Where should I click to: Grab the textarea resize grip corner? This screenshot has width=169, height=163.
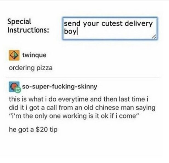coord(154,37)
